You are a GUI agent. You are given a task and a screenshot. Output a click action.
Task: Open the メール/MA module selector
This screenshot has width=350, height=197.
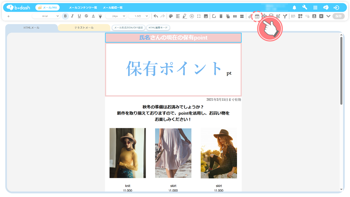(x=48, y=8)
